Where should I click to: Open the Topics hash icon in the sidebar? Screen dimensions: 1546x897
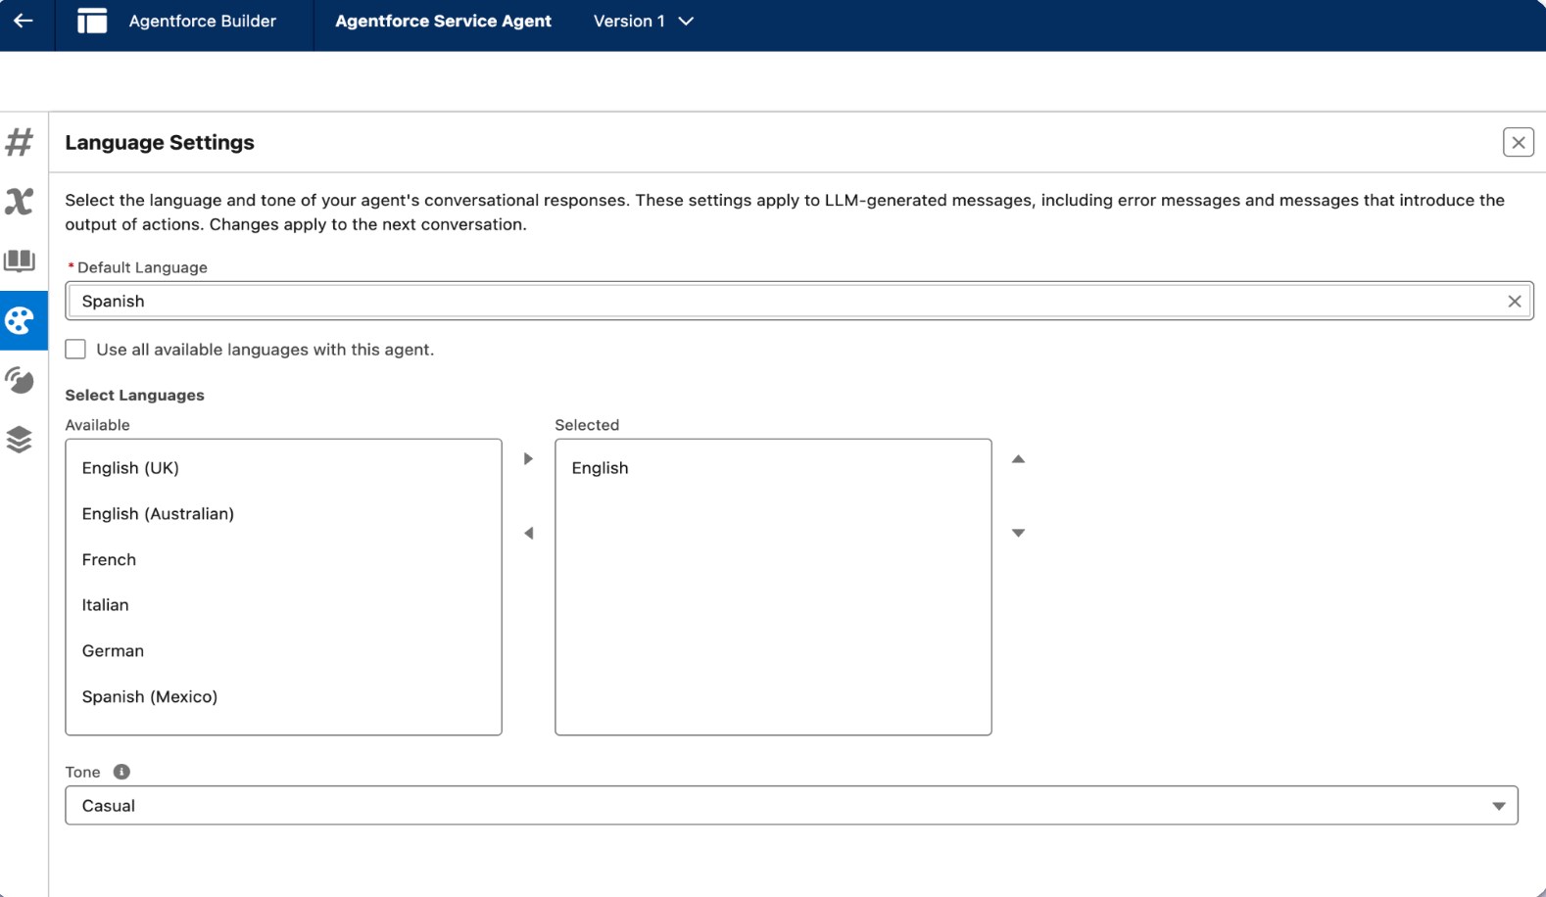tap(20, 143)
